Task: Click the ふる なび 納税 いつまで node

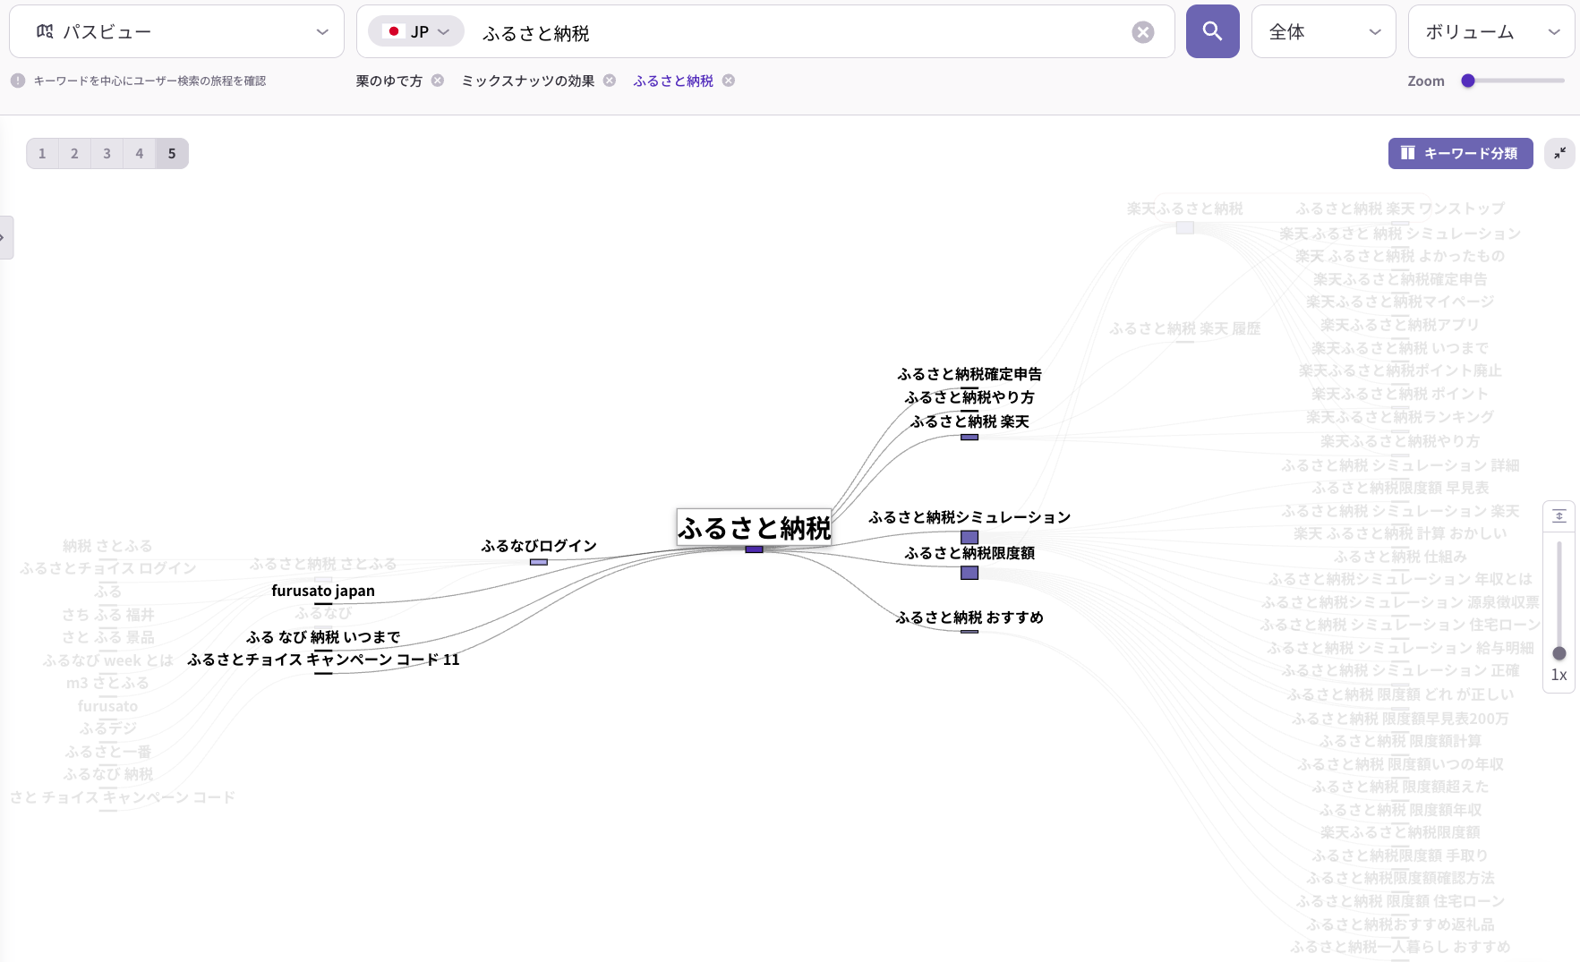Action: point(323,637)
